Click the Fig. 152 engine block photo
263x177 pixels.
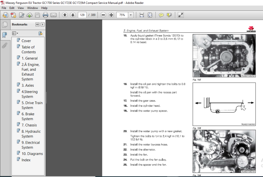[224, 56]
